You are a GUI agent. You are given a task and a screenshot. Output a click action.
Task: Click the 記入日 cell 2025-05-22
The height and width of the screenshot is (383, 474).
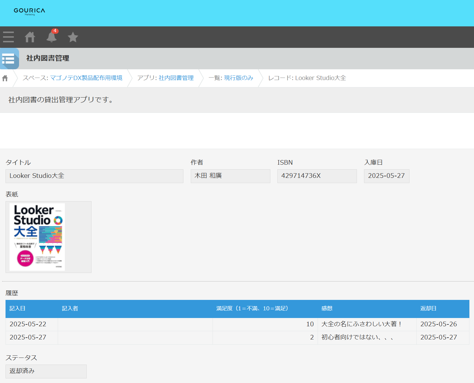point(32,324)
